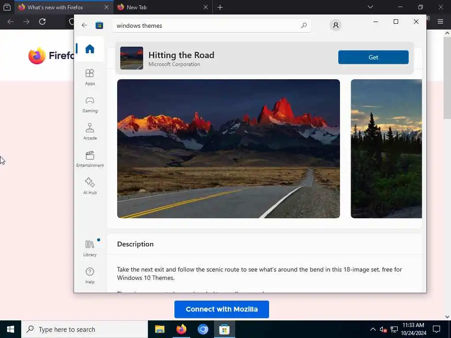This screenshot has height=338, width=451.
Task: Open the Gaming section in Store sidebar
Action: (90, 105)
